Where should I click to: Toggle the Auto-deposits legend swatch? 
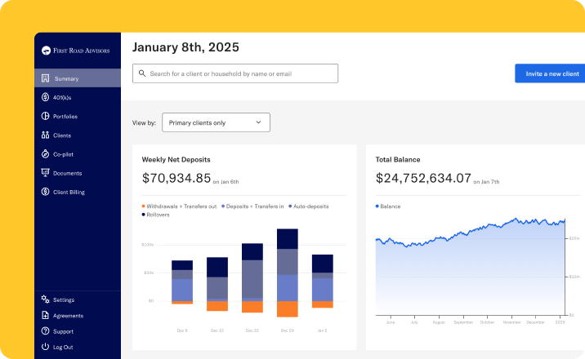tap(290, 206)
